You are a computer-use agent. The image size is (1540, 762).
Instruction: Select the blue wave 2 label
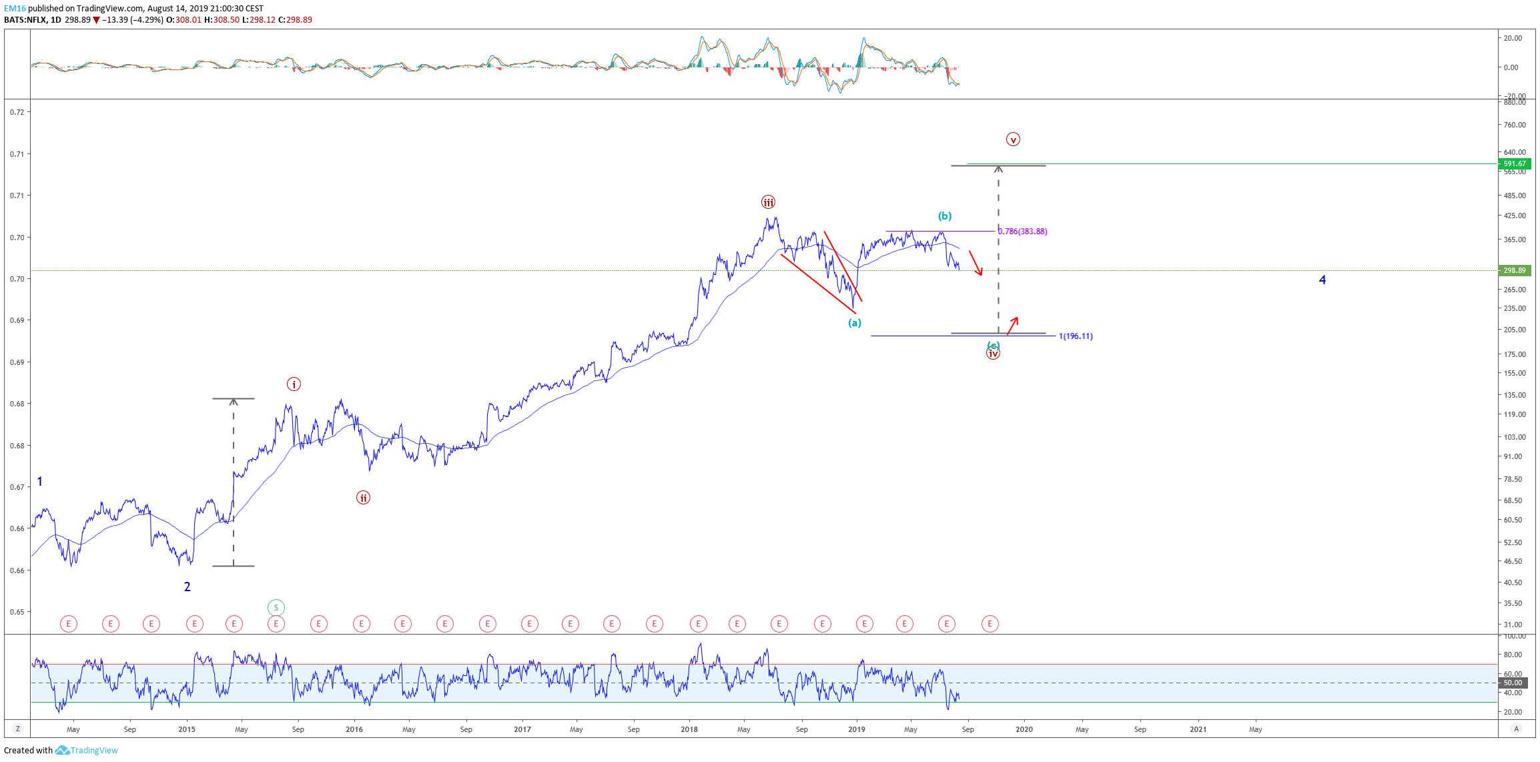pyautogui.click(x=187, y=587)
